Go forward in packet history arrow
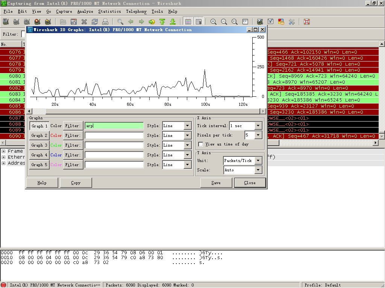This screenshot has height=288, width=385. coord(141,22)
